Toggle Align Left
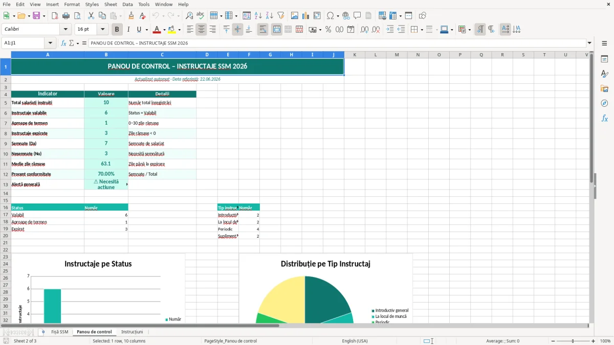This screenshot has height=345, width=614. [190, 30]
